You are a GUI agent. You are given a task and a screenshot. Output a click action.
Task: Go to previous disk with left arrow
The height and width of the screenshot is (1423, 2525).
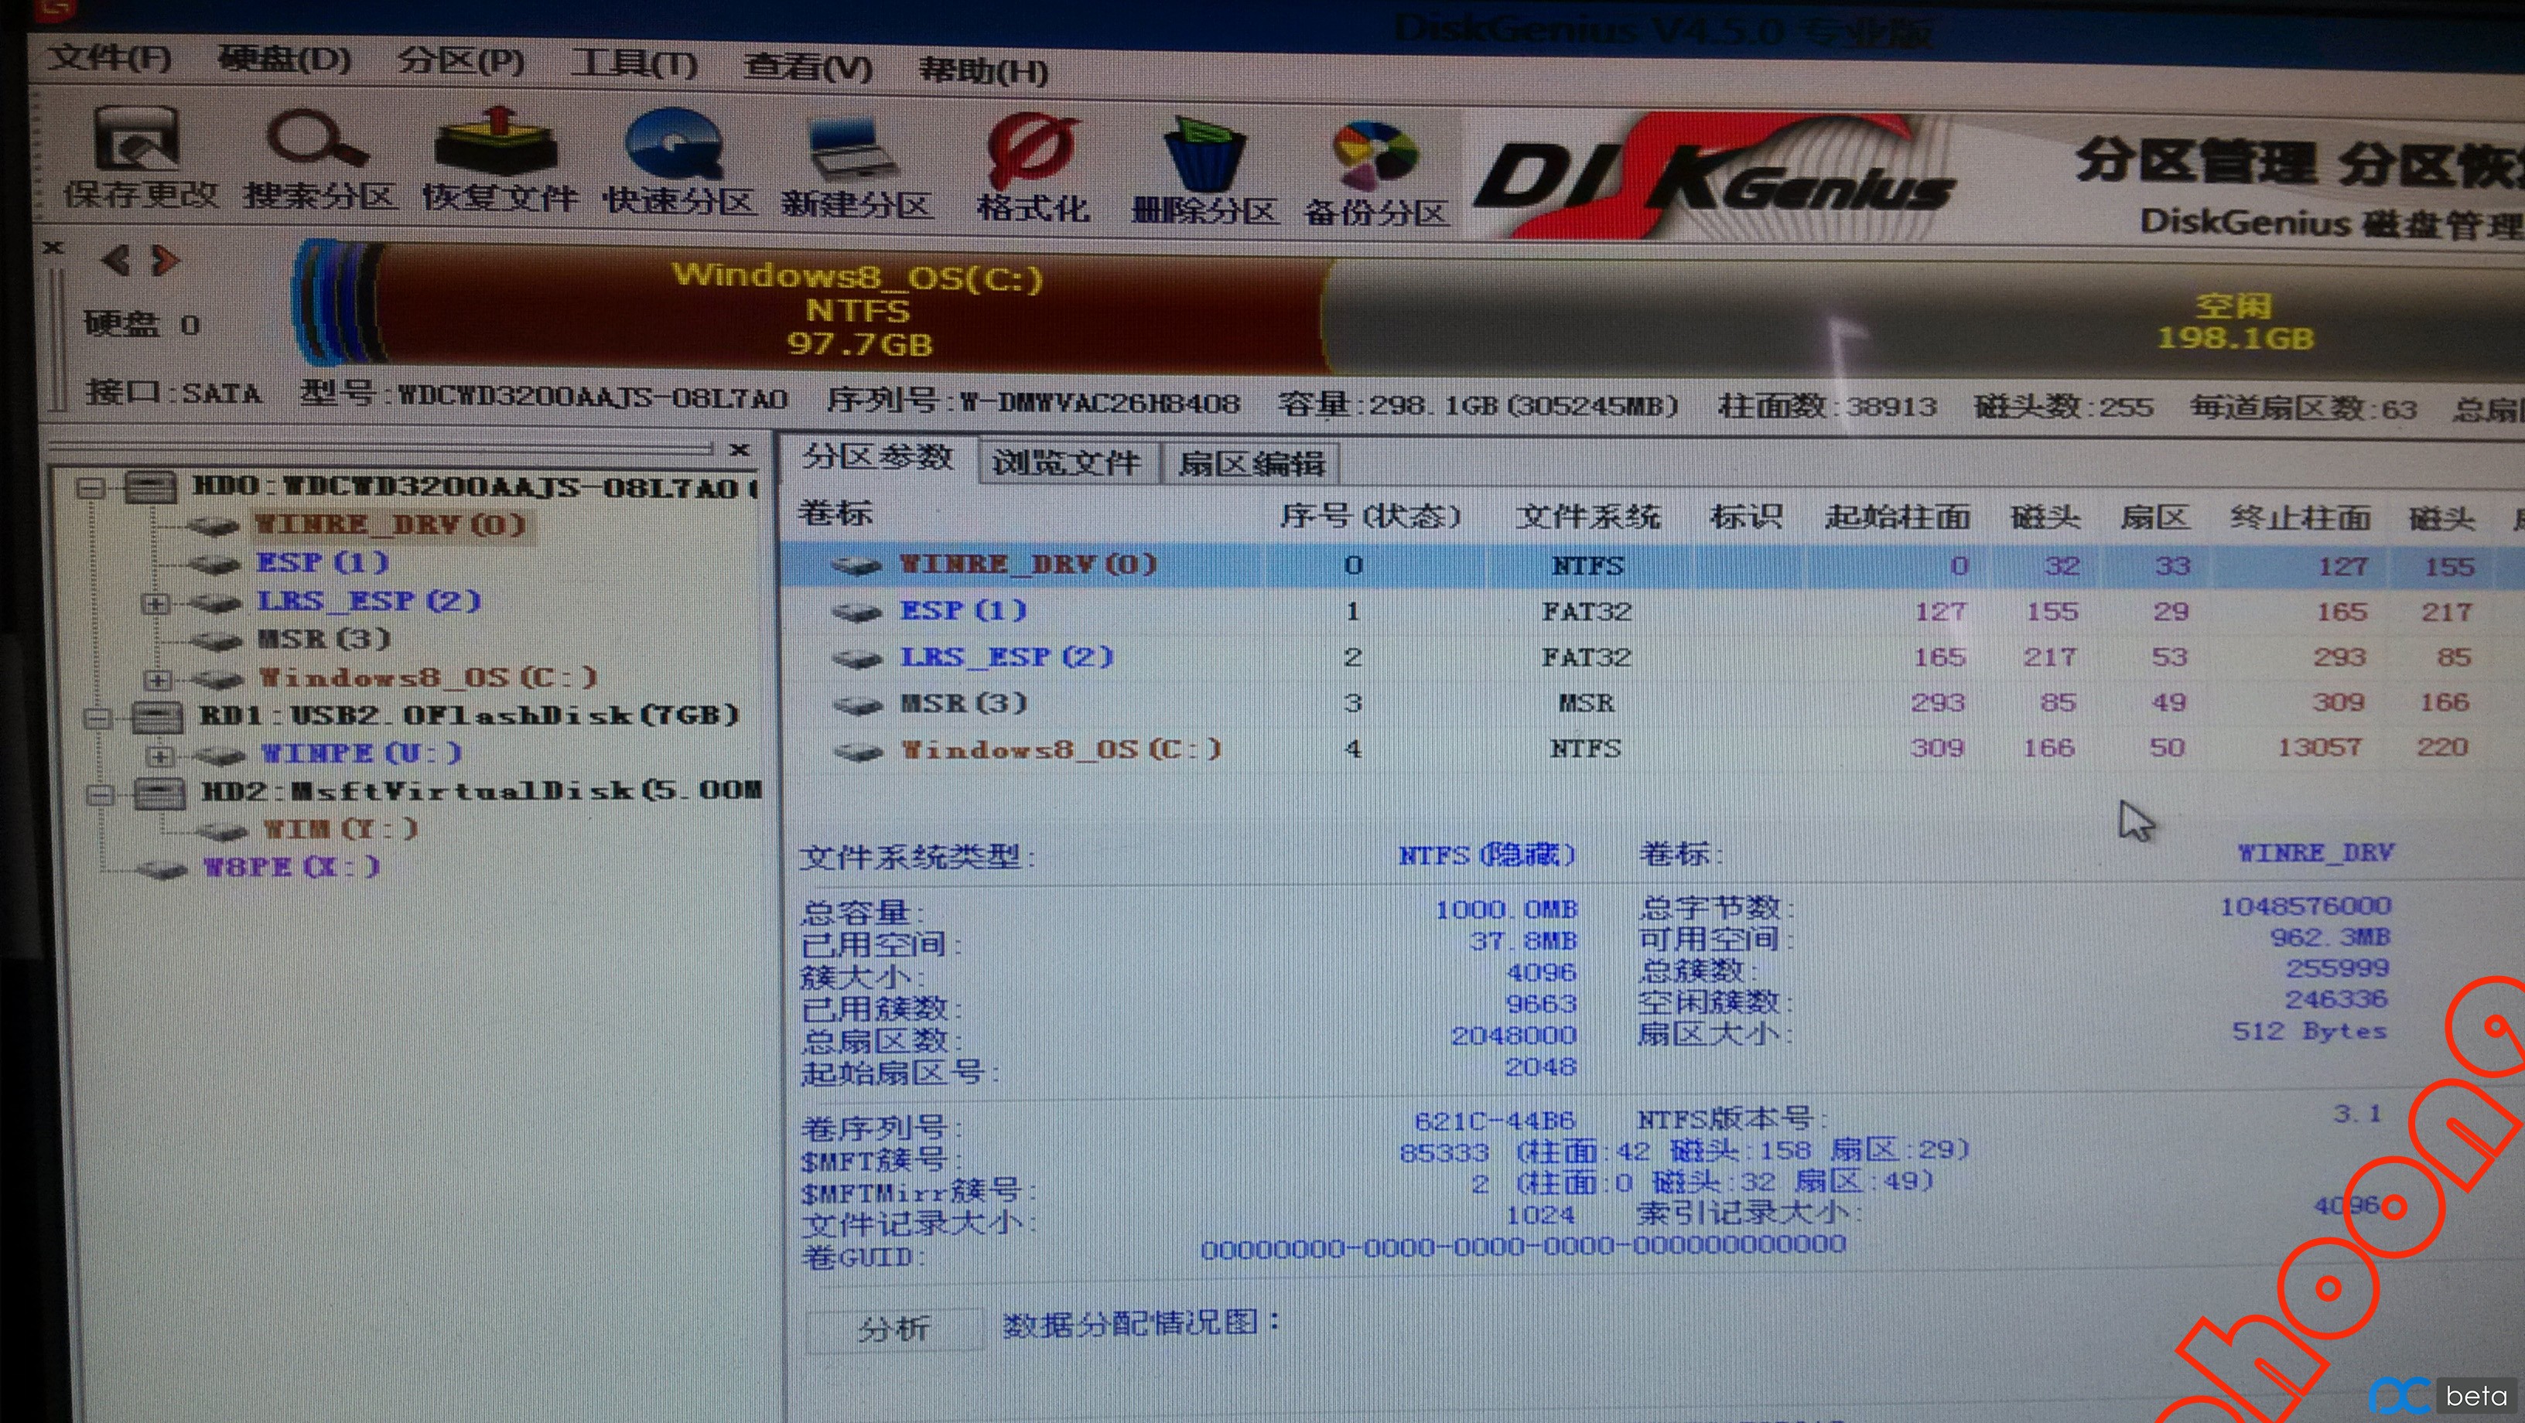tap(116, 260)
